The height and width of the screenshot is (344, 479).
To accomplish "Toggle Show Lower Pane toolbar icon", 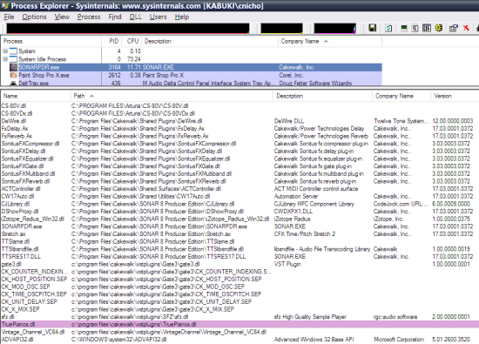I will pyautogui.click(x=427, y=28).
